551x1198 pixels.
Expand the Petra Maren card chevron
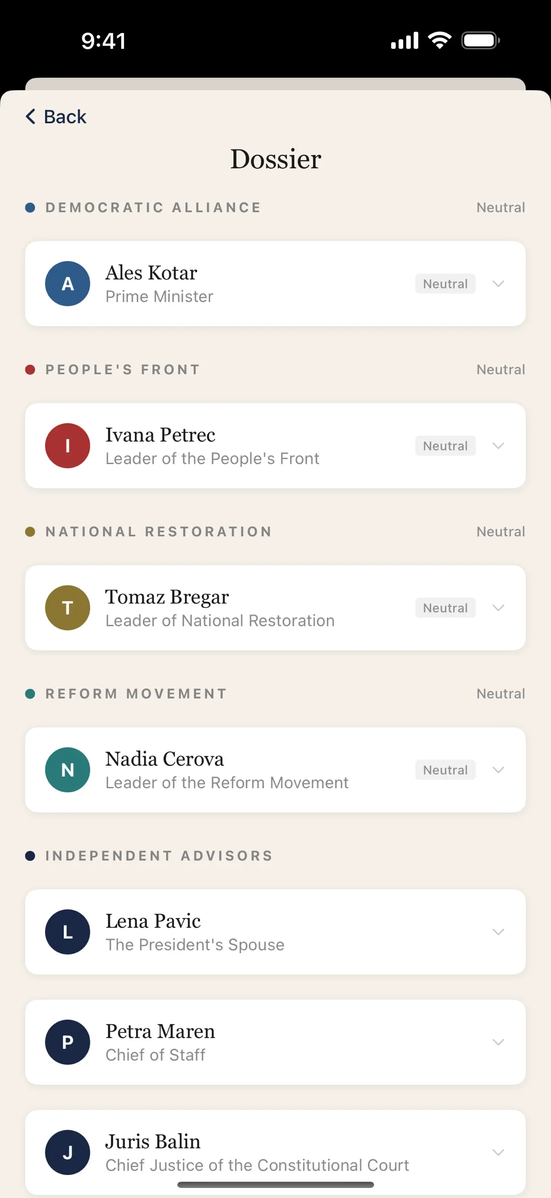[x=498, y=1042]
